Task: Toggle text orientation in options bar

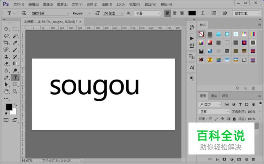Action: [x=24, y=13]
